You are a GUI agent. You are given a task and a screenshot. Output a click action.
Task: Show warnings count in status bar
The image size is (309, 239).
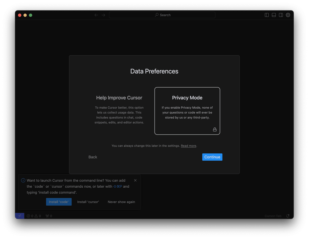[x=38, y=216]
